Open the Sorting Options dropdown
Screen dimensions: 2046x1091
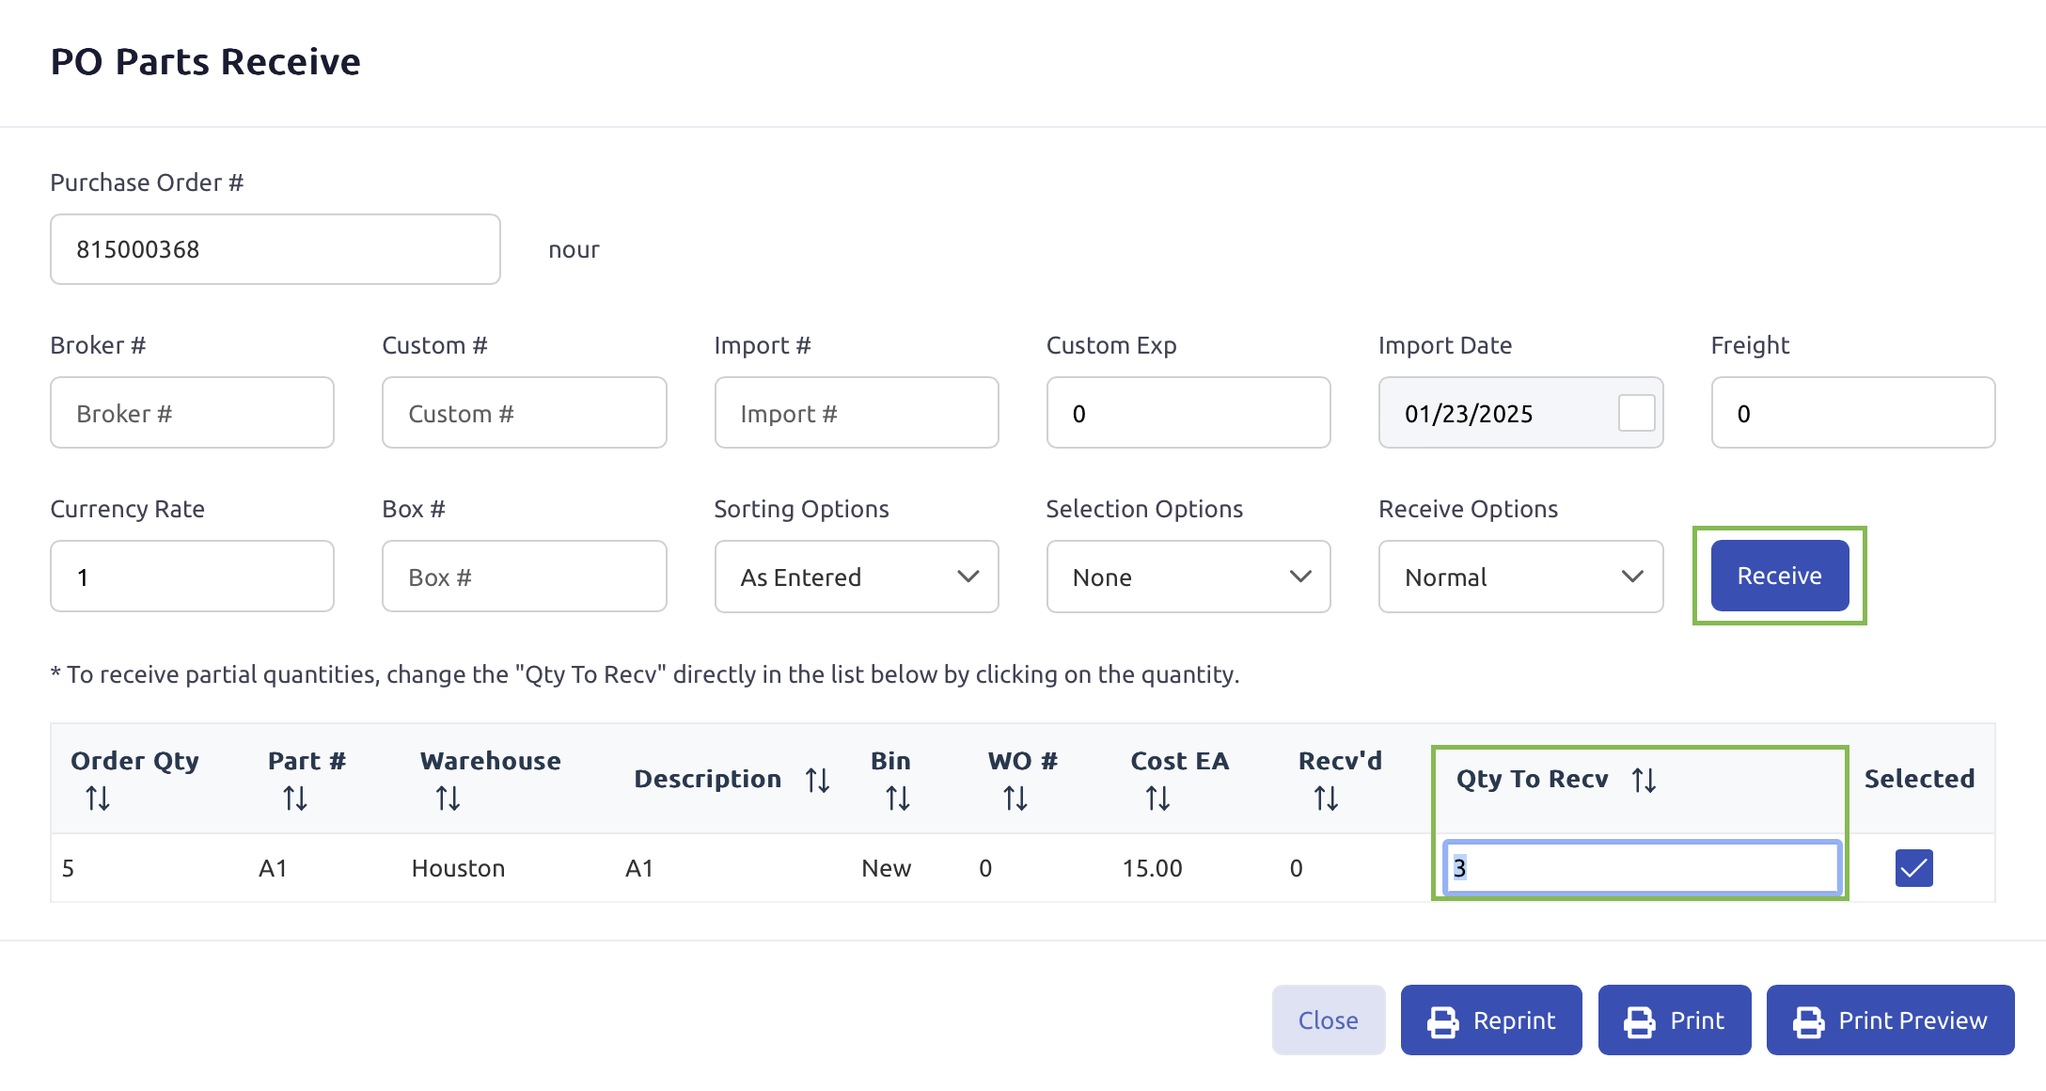[x=856, y=577]
